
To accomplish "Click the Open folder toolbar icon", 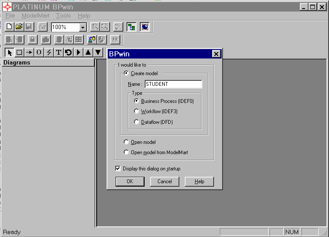I will 19,27.
